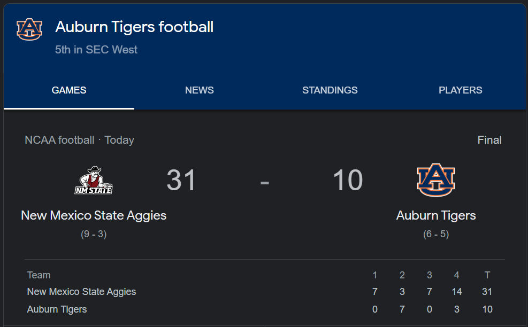Click the Final game status label
Image resolution: width=528 pixels, height=327 pixels.
(489, 140)
